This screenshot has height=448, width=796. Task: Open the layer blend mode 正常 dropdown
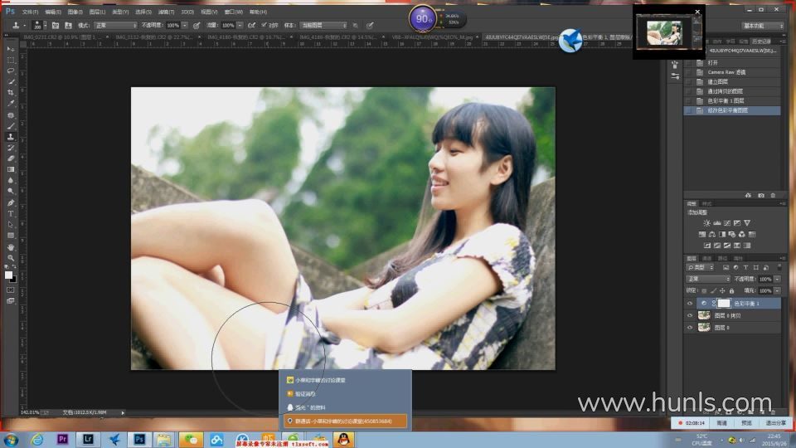coord(708,280)
